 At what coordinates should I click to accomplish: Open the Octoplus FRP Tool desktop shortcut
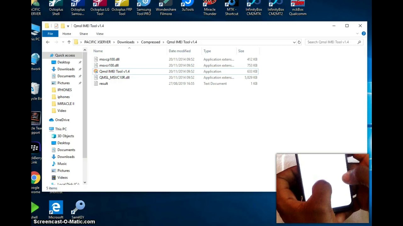[x=122, y=8]
